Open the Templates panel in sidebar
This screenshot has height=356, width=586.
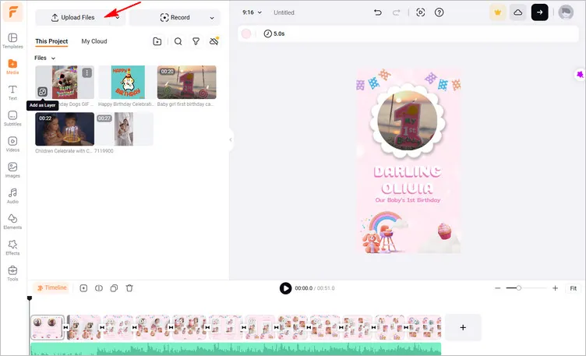[x=12, y=41]
